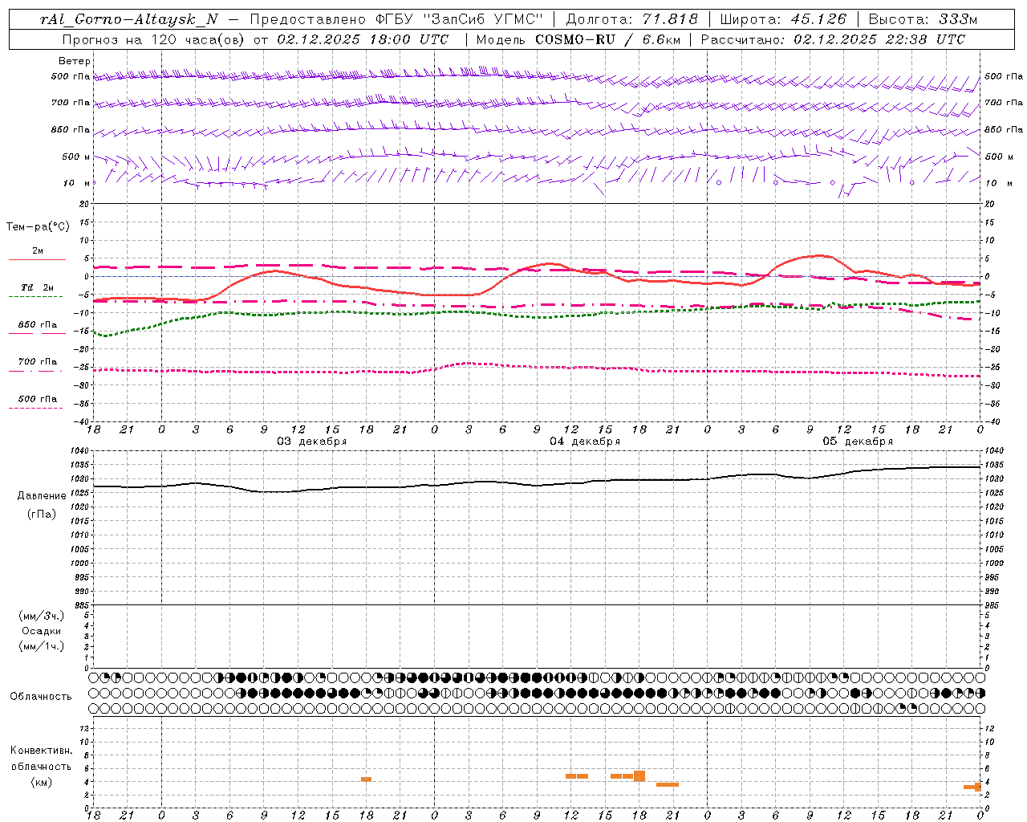
Task: Click the orange convective bar on 03 декабря
Action: click(x=366, y=779)
